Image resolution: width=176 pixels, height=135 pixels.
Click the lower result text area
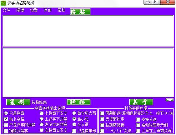88,72
